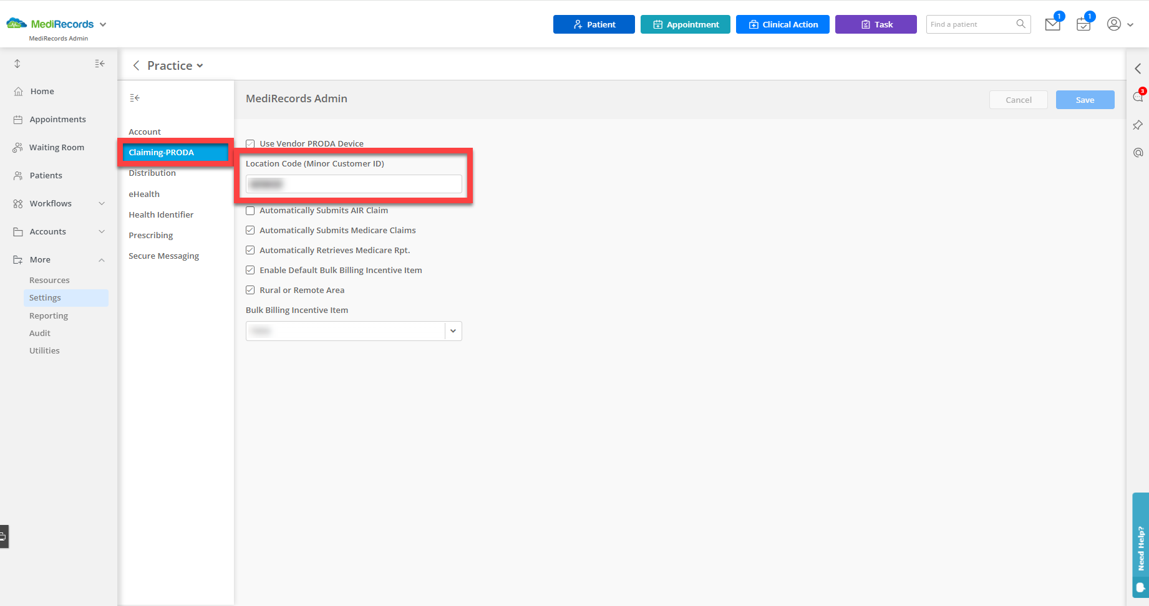Open the Prescribing settings tab
This screenshot has width=1149, height=606.
(151, 235)
